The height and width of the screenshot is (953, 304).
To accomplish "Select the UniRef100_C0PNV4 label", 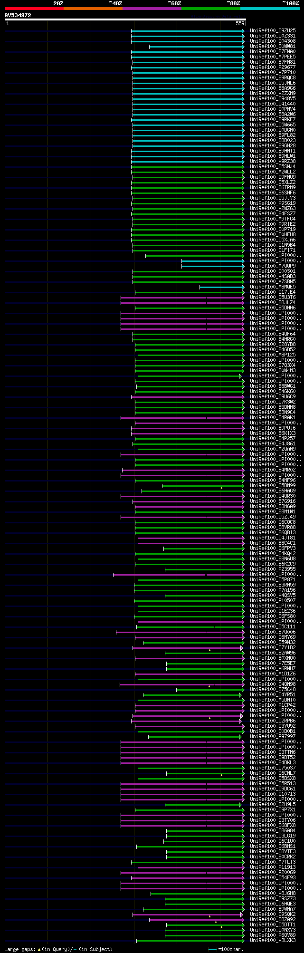I will coord(273,109).
